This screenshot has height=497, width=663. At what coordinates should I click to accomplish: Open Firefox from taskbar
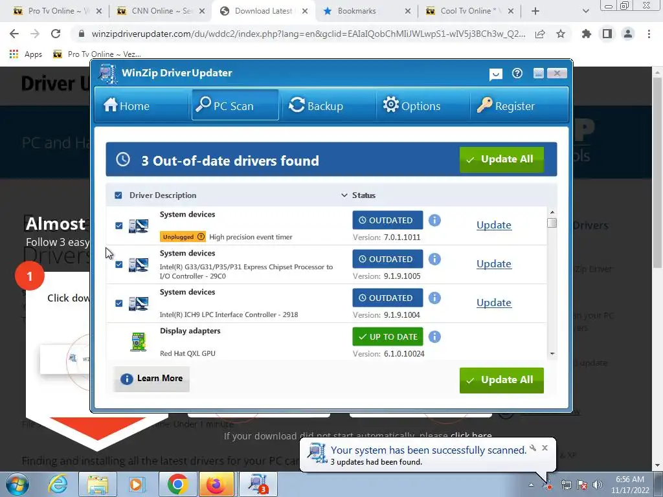pos(216,484)
